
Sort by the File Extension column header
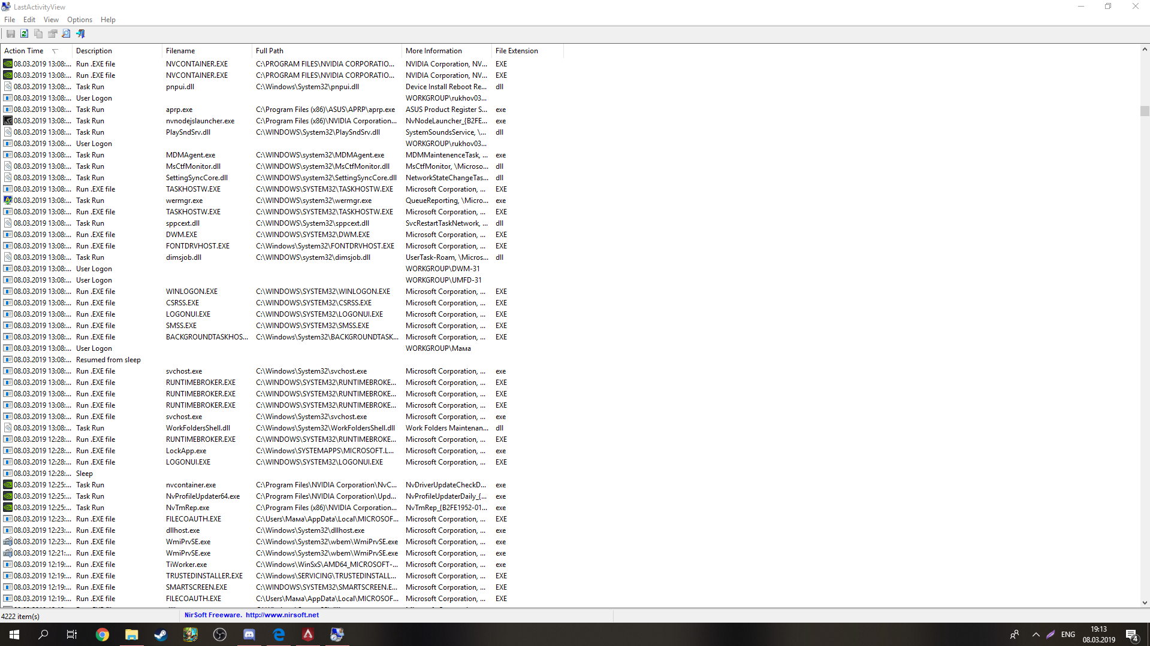coord(517,51)
